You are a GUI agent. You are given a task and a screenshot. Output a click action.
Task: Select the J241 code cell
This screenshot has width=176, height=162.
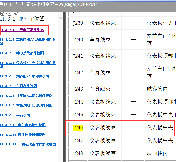click(78, 56)
